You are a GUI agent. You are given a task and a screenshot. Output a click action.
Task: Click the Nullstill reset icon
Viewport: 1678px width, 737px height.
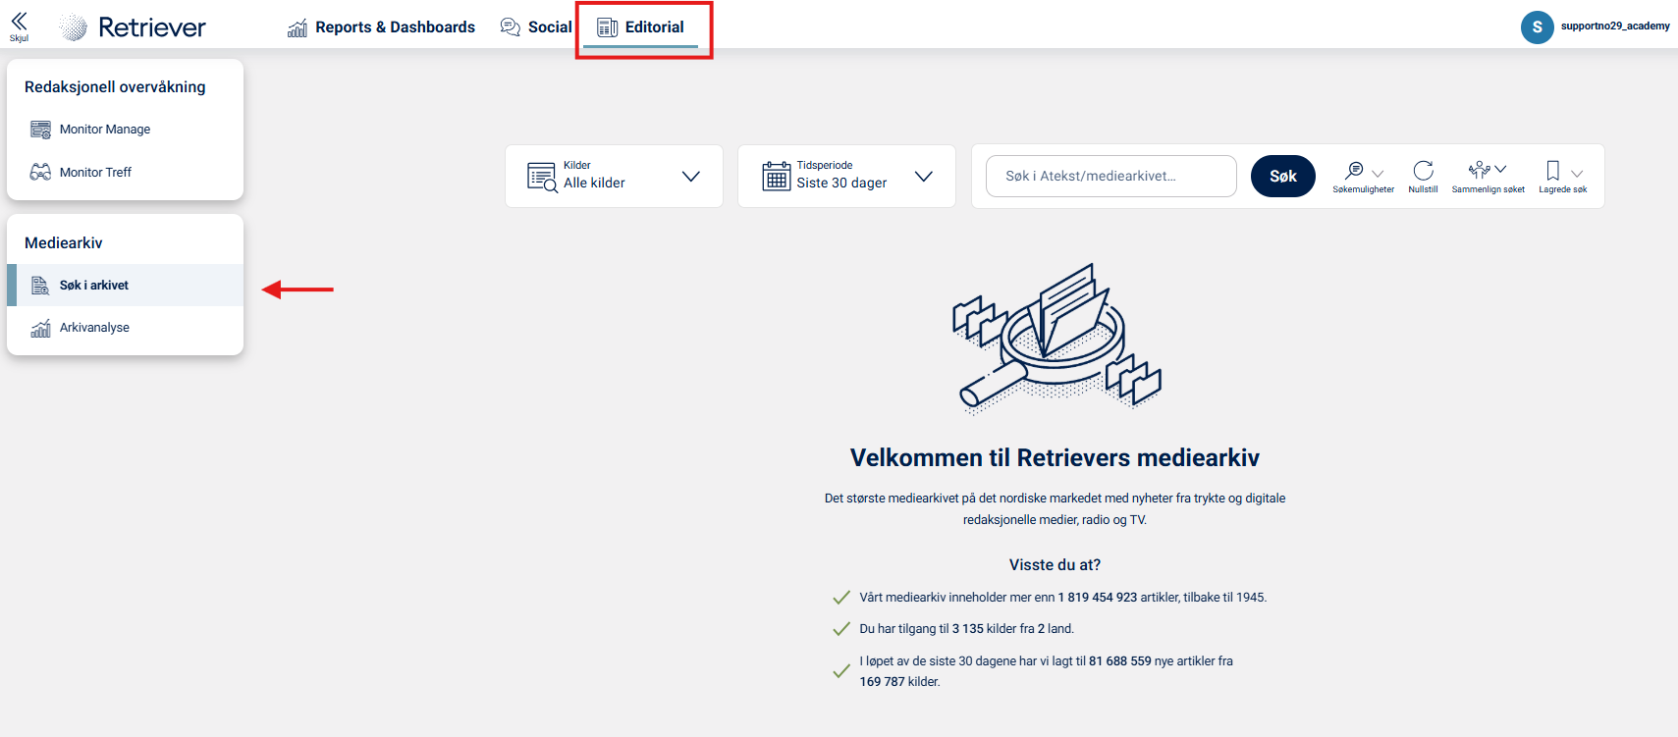click(1423, 171)
